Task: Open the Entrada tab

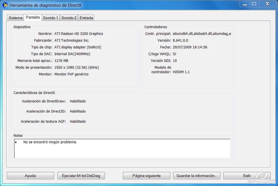Action: 86,18
